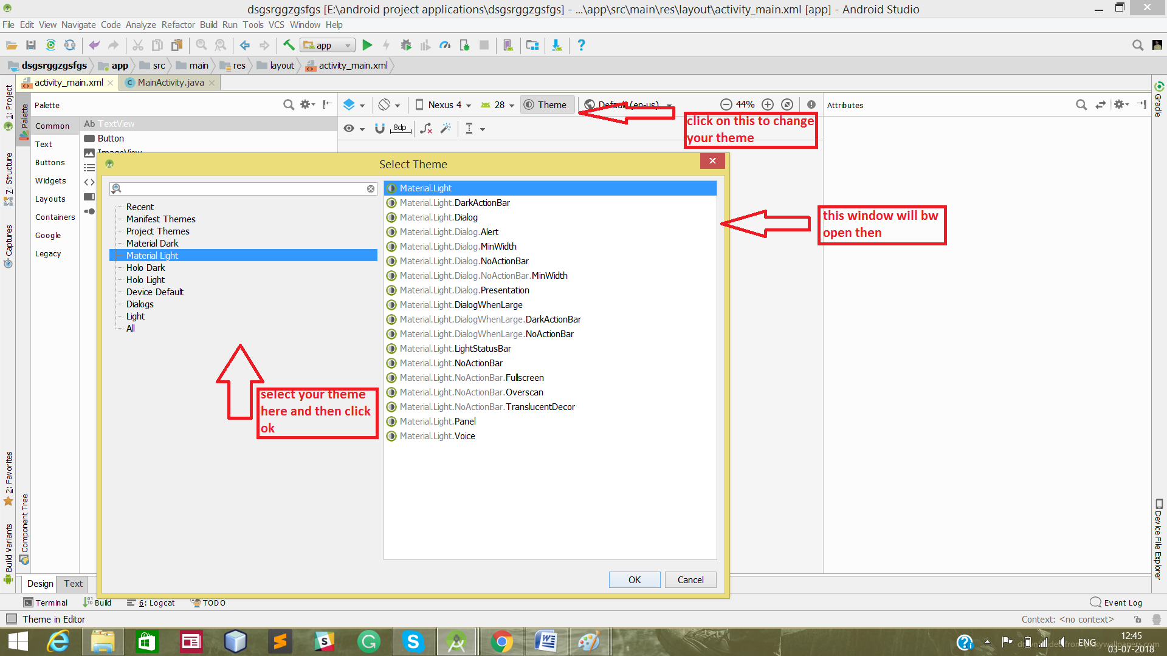The height and width of the screenshot is (656, 1167).
Task: Click the Zoom Out minus icon
Action: pos(726,104)
